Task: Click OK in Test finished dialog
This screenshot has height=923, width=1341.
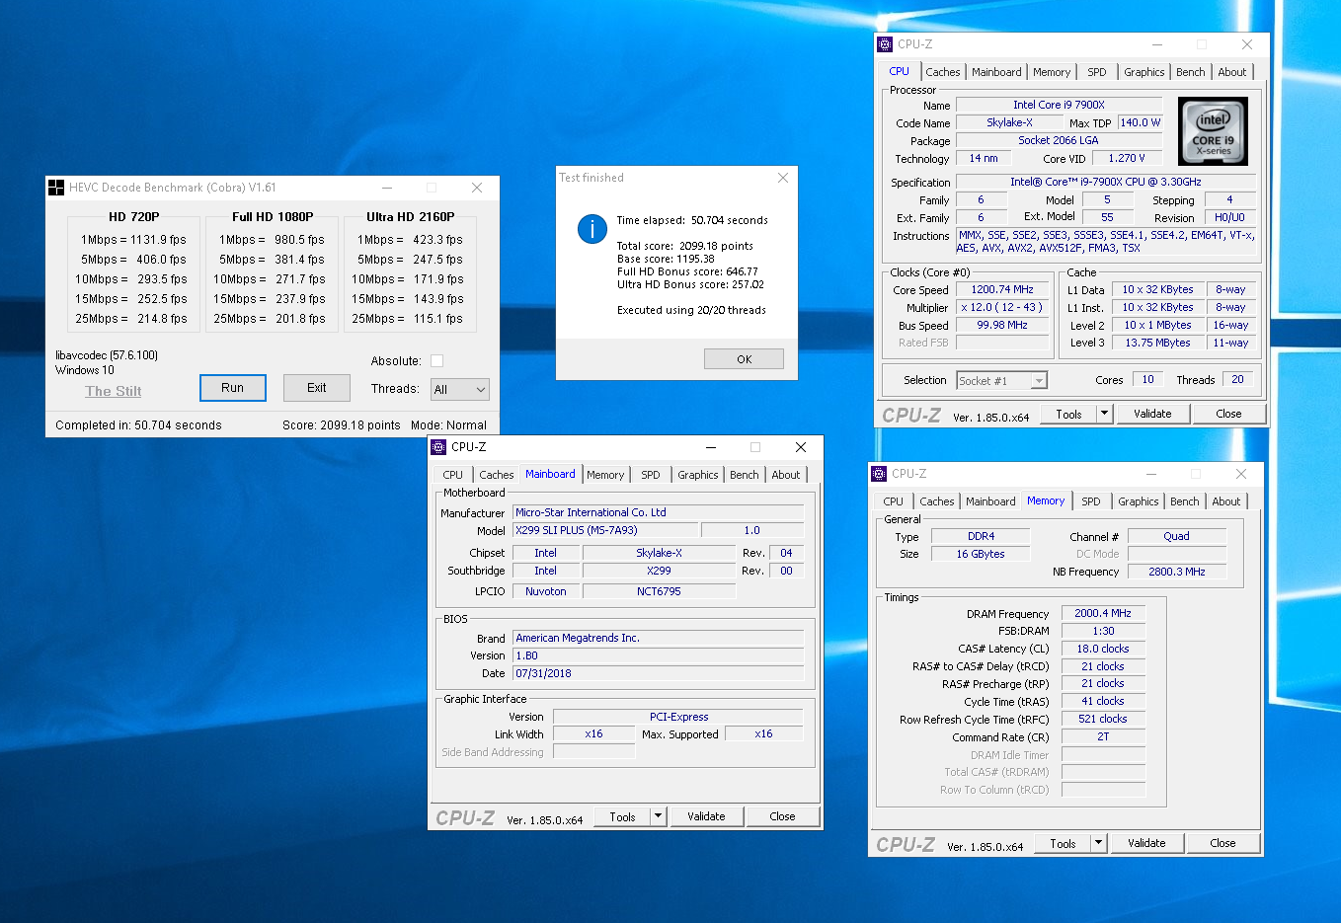Action: tap(745, 359)
